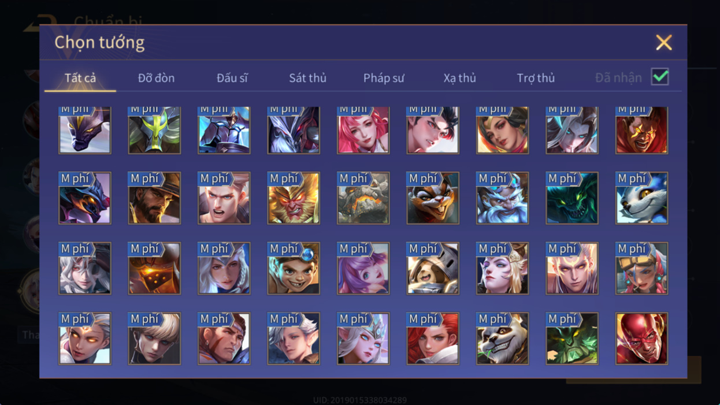This screenshot has width=720, height=405.
Task: Select the white-blue wolf cub hero portrait
Action: click(x=641, y=198)
